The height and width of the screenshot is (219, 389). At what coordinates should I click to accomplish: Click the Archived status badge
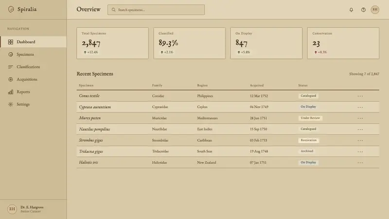click(x=307, y=151)
